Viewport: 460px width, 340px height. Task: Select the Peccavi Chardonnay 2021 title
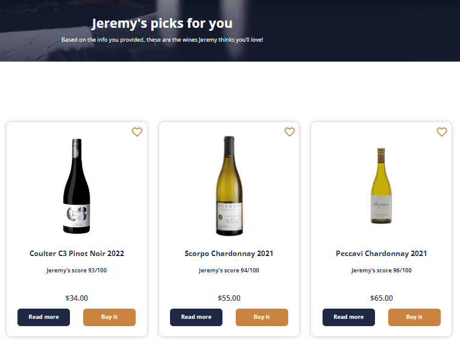[x=382, y=254]
